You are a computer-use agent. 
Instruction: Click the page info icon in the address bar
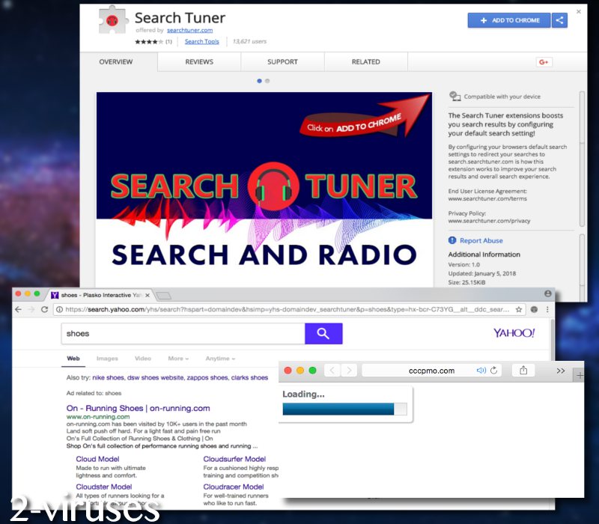(58, 309)
